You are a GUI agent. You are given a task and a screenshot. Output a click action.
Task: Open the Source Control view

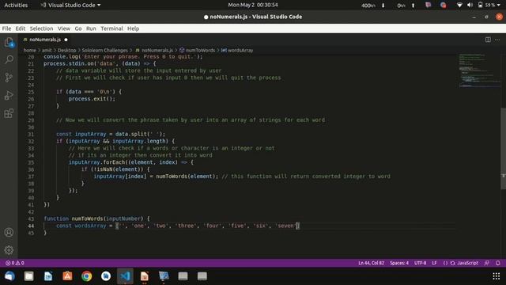point(9,78)
